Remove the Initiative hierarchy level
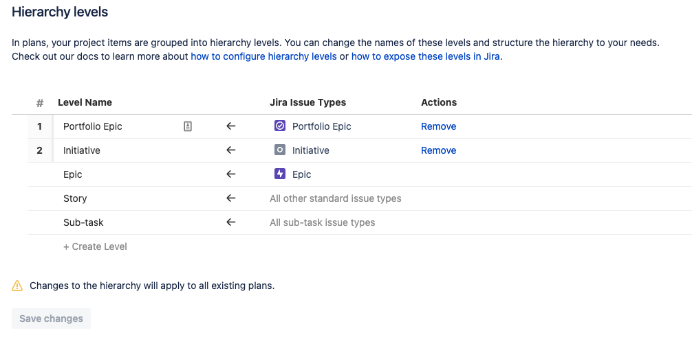This screenshot has width=692, height=348. 438,150
